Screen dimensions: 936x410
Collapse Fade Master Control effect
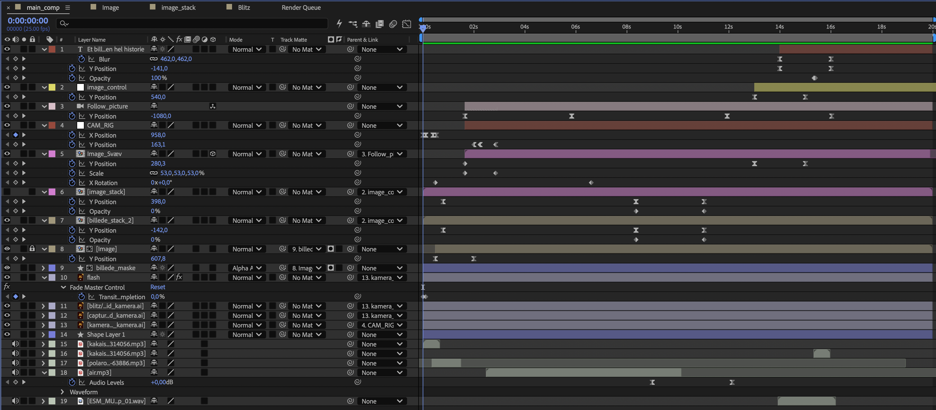pos(63,287)
